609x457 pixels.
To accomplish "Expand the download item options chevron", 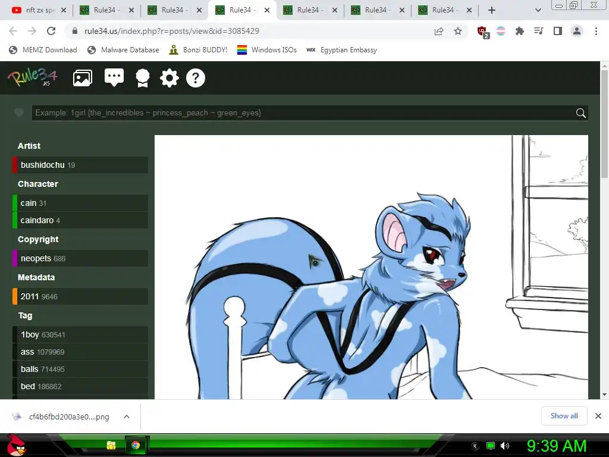I will (127, 417).
